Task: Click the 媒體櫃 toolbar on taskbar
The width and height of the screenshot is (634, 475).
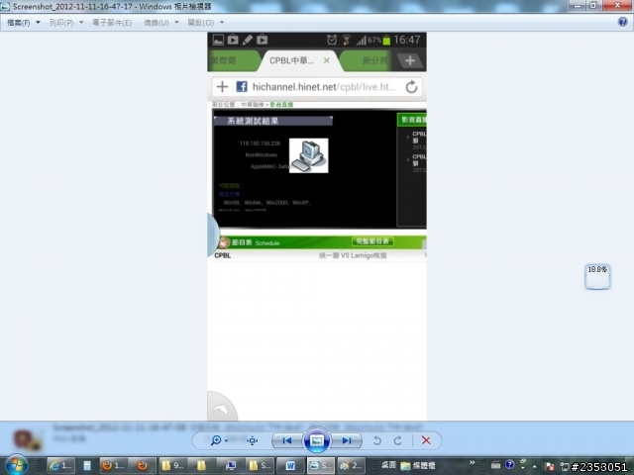Action: point(418,466)
